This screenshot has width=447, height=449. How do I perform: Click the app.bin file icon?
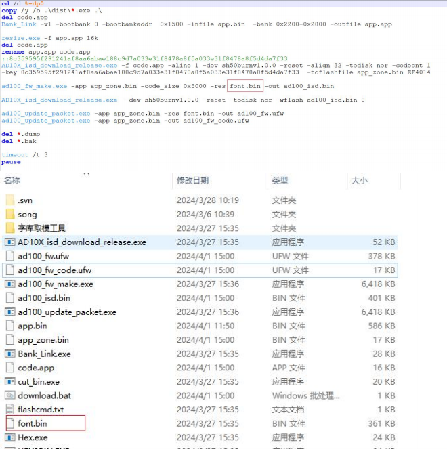coord(10,326)
